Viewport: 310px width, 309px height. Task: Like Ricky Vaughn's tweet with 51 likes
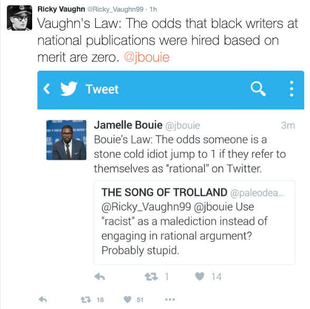pyautogui.click(x=128, y=300)
